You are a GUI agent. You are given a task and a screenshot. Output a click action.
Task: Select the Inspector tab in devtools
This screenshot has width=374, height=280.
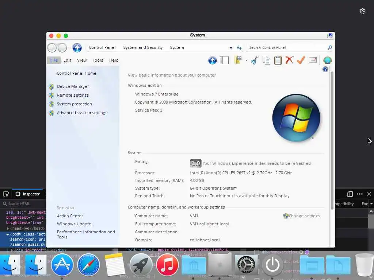click(28, 194)
